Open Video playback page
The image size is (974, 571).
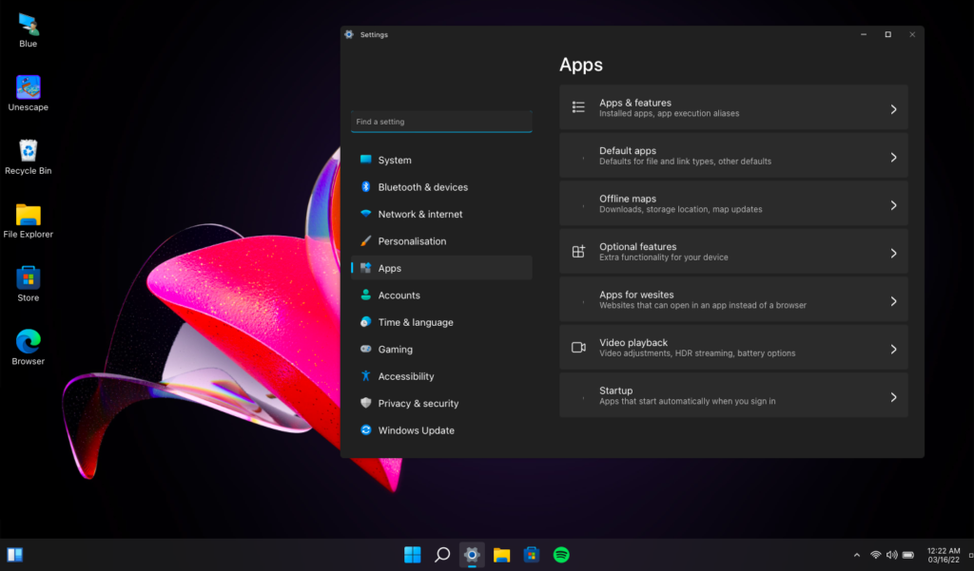(733, 348)
